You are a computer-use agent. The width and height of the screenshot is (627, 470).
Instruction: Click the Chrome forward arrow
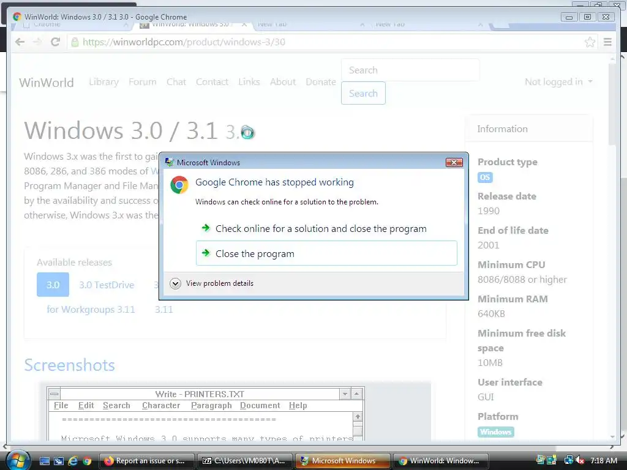coord(37,42)
